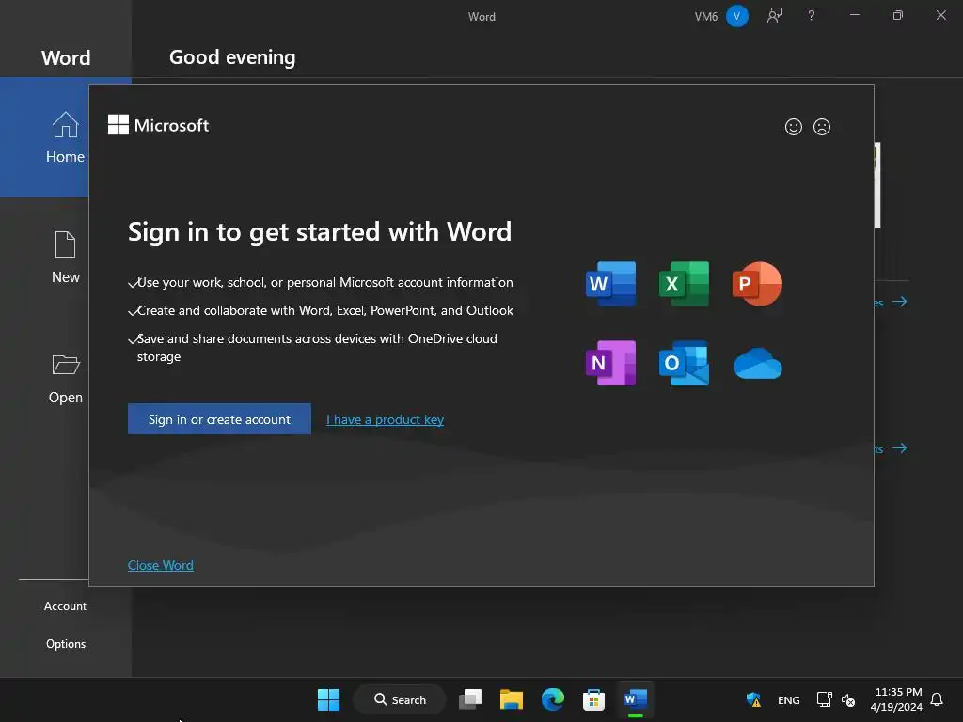963x722 pixels.
Task: Click the Word app icon in dialog
Action: (610, 284)
